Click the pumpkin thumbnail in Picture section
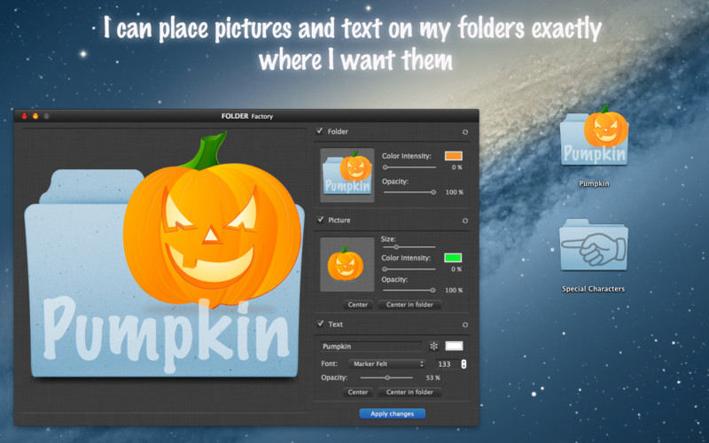This screenshot has height=443, width=709. [347, 264]
